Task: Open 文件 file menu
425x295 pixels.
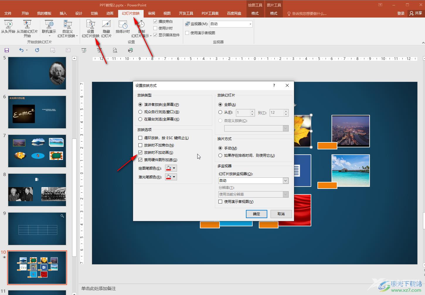Action: pos(8,13)
